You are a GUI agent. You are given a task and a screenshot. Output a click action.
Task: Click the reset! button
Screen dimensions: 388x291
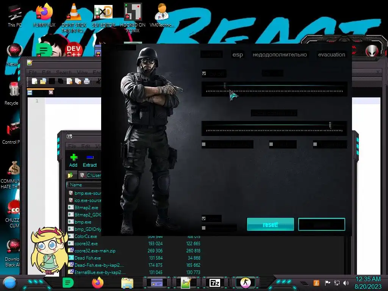(x=271, y=224)
